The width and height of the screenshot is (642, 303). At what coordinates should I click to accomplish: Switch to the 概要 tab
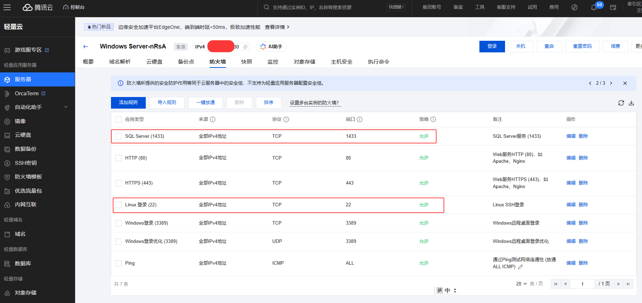(x=88, y=62)
